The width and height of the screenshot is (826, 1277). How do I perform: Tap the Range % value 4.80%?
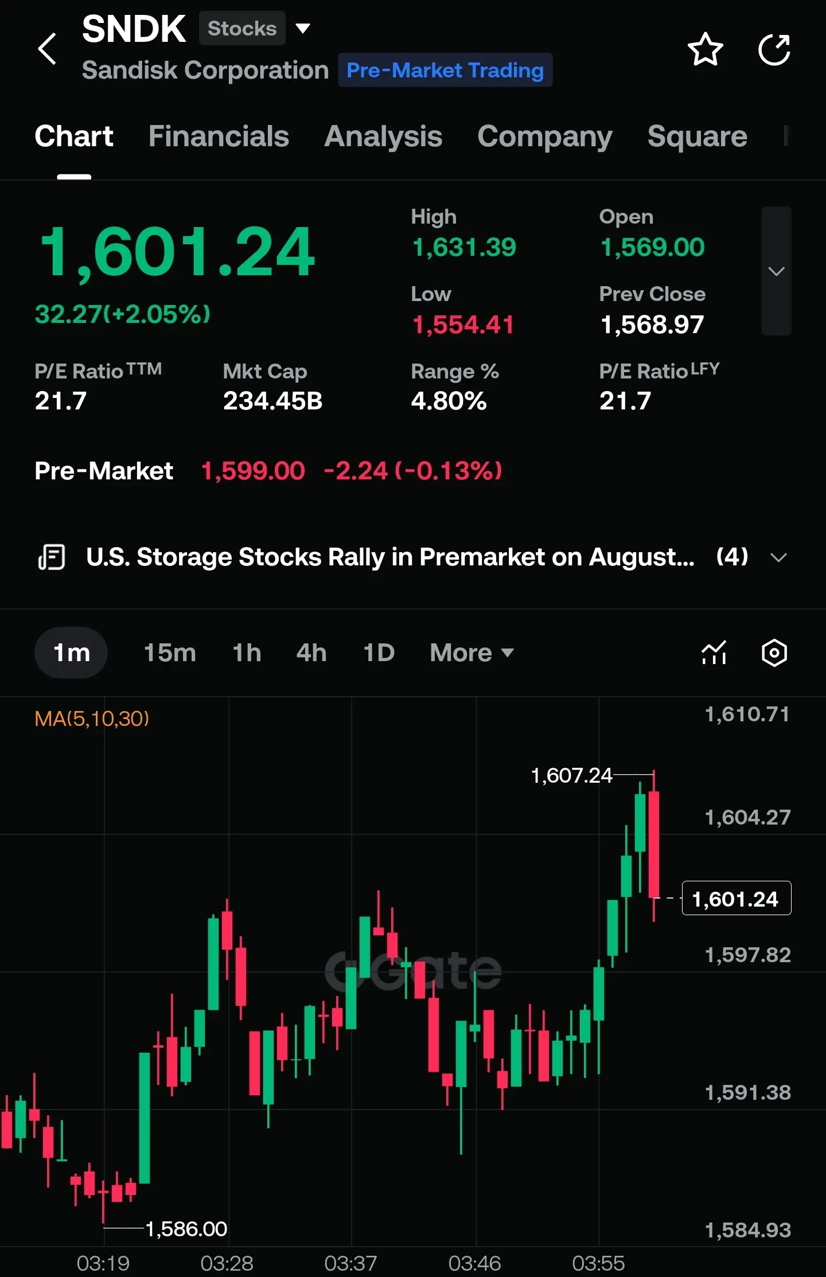(x=449, y=401)
